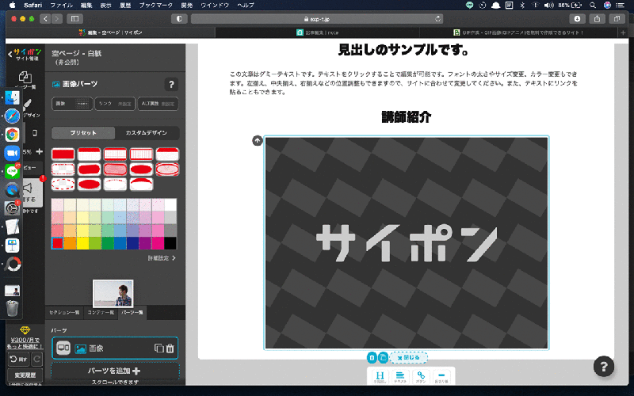Click the device display toggle on 画像 part
The image size is (634, 396).
pos(63,348)
